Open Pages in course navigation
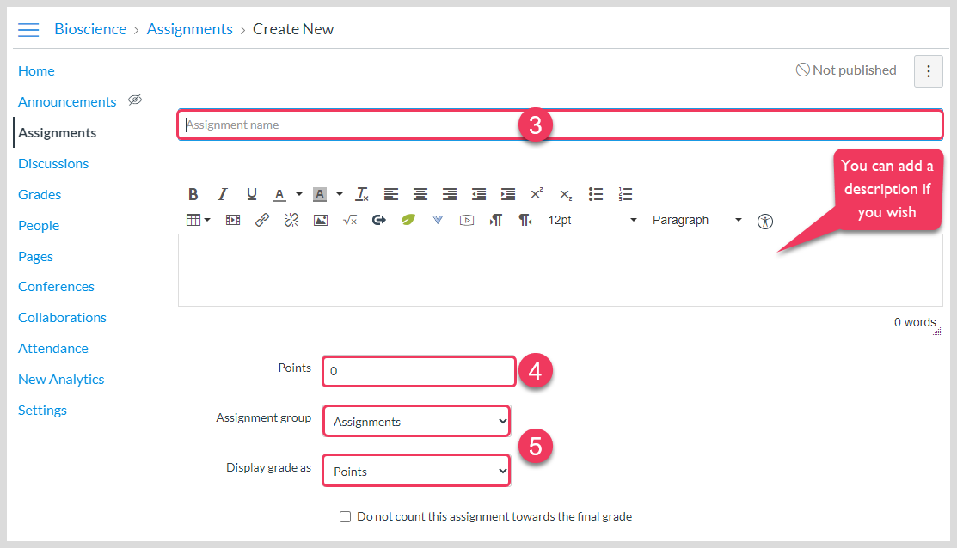Viewport: 957px width, 548px height. point(35,257)
